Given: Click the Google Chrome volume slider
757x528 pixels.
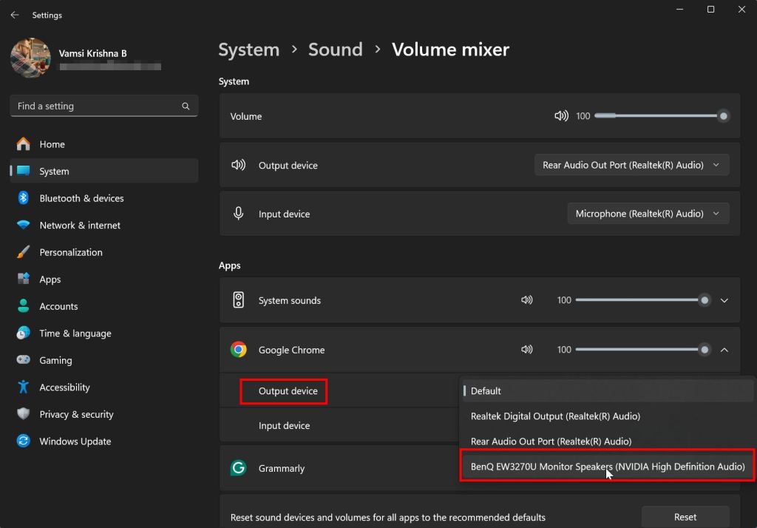Looking at the screenshot, I should [x=640, y=350].
